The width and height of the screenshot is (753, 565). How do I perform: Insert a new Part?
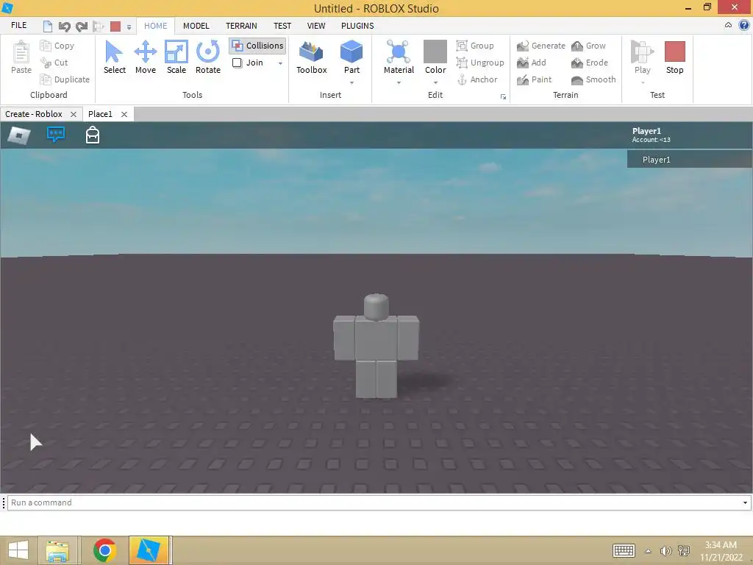[351, 52]
